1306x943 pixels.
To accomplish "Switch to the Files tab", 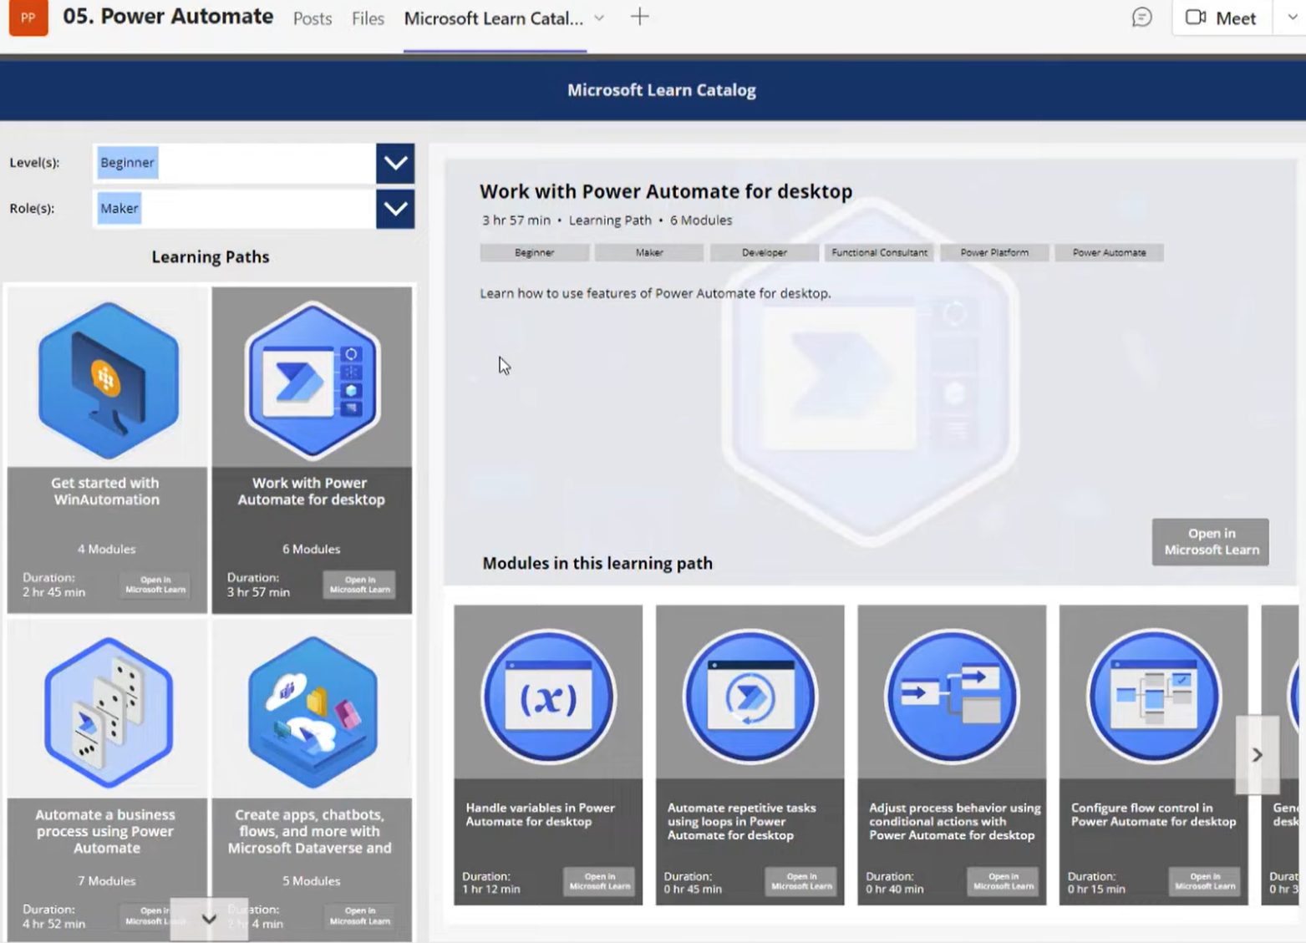I will point(367,18).
